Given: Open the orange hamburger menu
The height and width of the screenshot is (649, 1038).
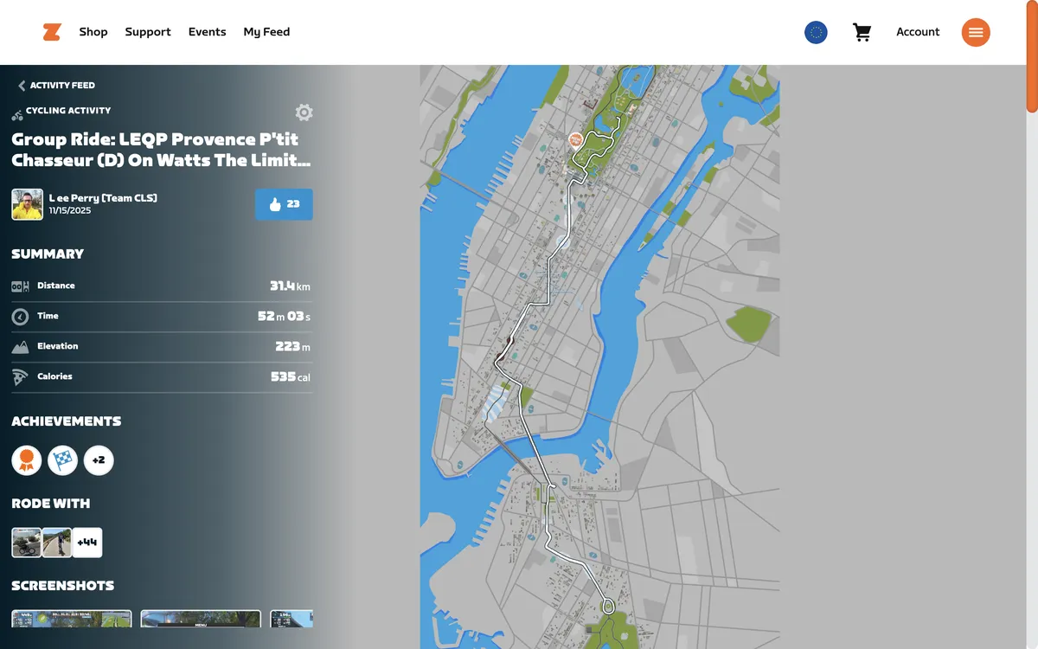Looking at the screenshot, I should pyautogui.click(x=976, y=32).
